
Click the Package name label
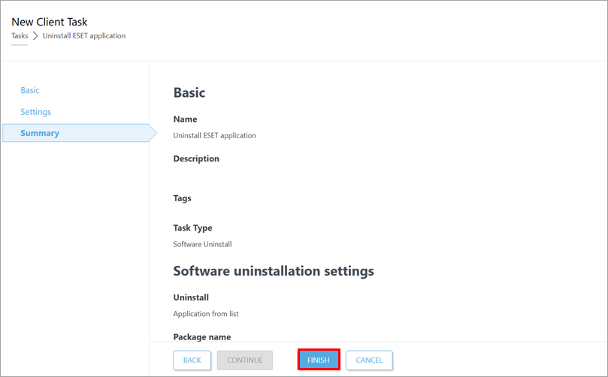pos(201,337)
